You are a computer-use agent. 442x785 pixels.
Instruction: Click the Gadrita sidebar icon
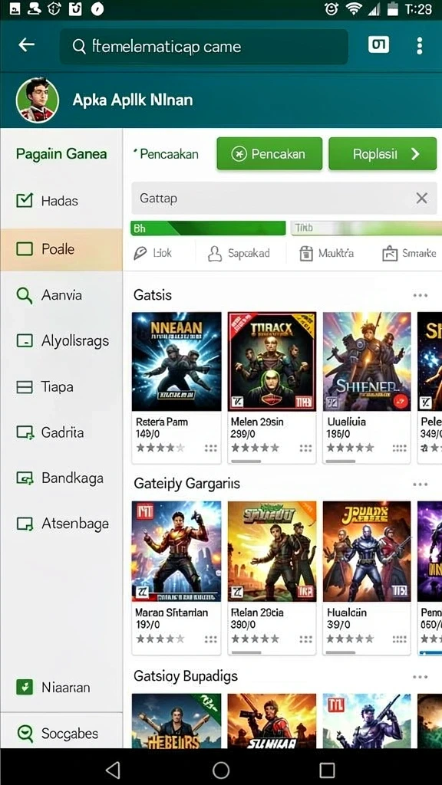click(x=25, y=432)
